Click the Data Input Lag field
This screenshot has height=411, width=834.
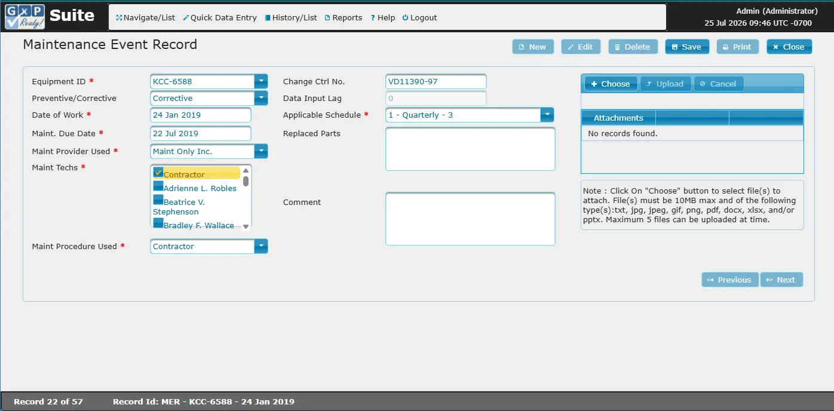coord(436,98)
